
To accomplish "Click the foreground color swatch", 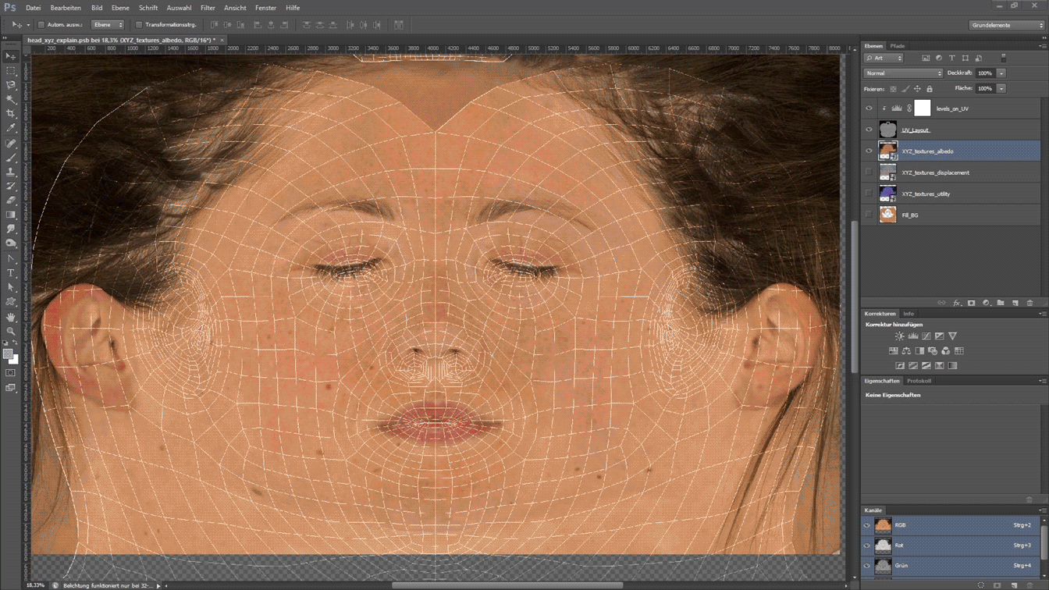I will (8, 354).
